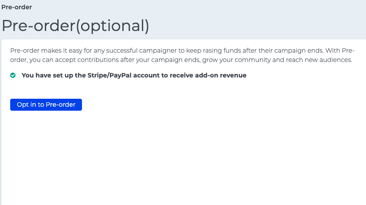The image size is (366, 205).
Task: Click the Stripe/PayPal account confirmation text
Action: 134,75
